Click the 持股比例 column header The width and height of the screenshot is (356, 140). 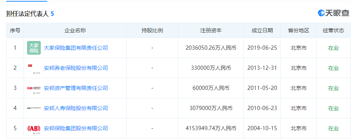(152, 30)
